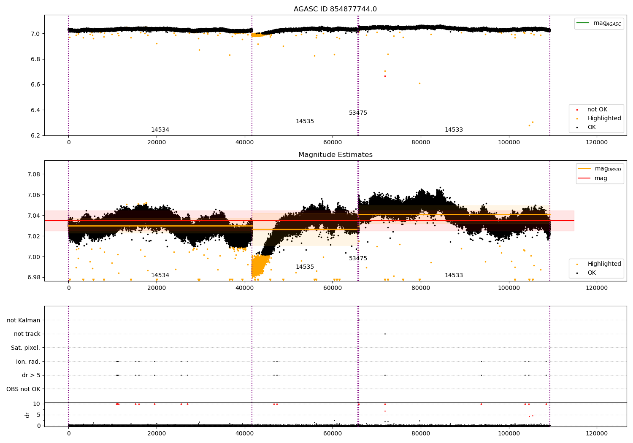Click the '20000' x-tick under the bottom plot
The image size is (633, 443).
click(157, 434)
